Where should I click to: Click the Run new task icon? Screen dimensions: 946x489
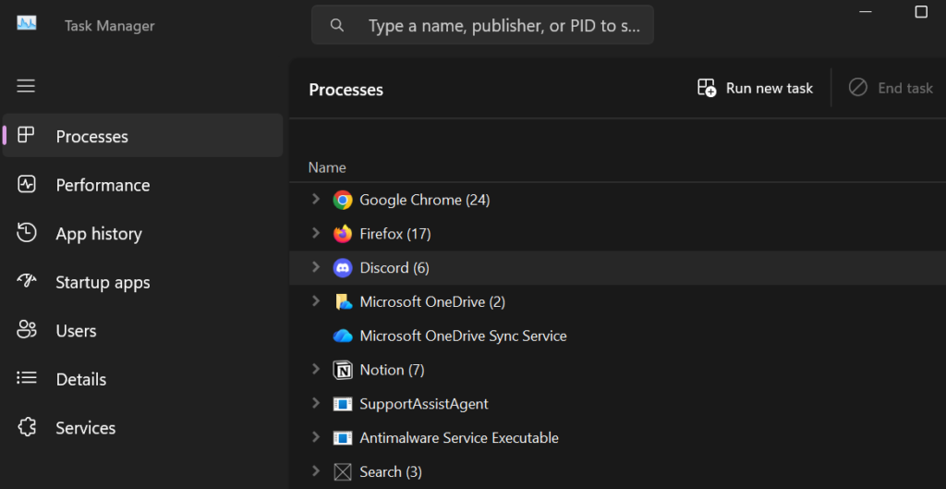pos(707,88)
